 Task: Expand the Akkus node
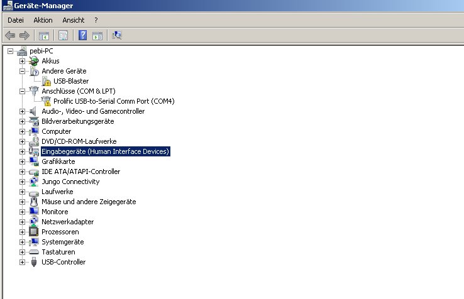click(x=22, y=61)
